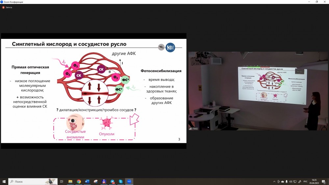Viewport: 329px width, 185px height.
Task: Switch to Telegram in the taskbar
Action: tap(113, 181)
